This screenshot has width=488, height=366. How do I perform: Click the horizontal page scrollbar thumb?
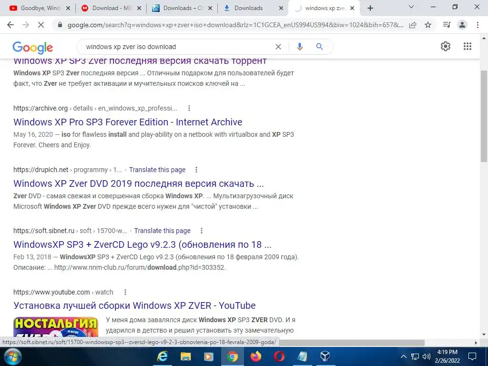(352, 343)
